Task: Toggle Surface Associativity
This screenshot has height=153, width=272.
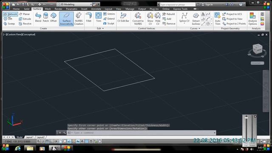Action: pos(66,19)
